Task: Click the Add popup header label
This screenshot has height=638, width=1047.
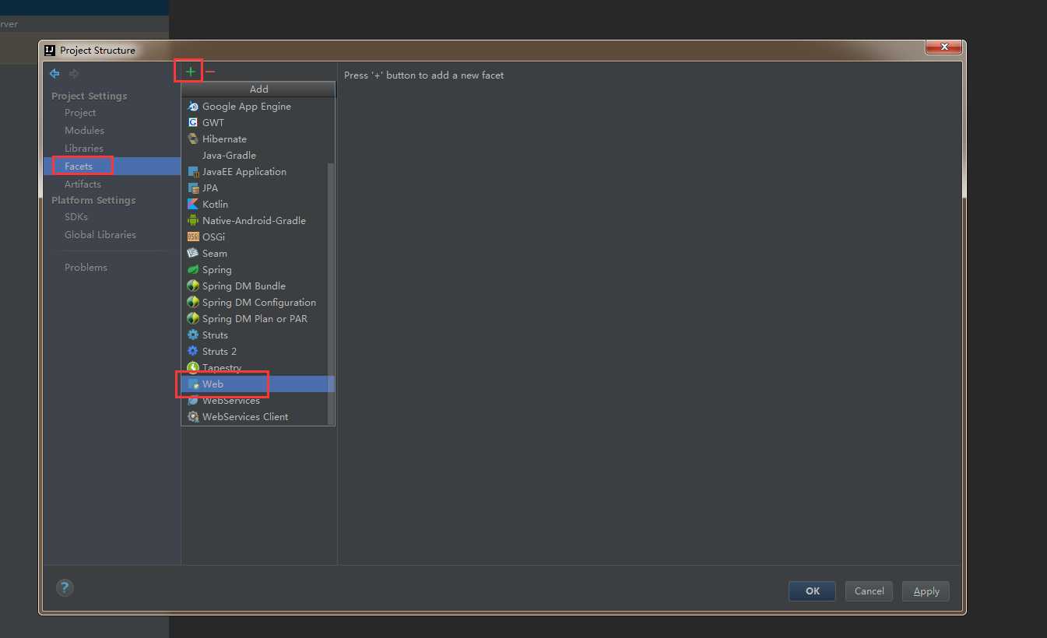Action: coord(258,89)
